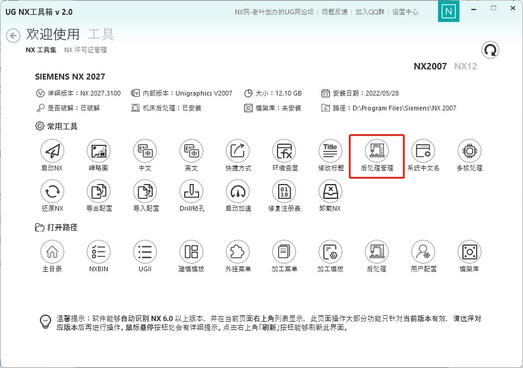Select the NX 工具集 sub-tab
523x368 pixels.
pyautogui.click(x=41, y=50)
